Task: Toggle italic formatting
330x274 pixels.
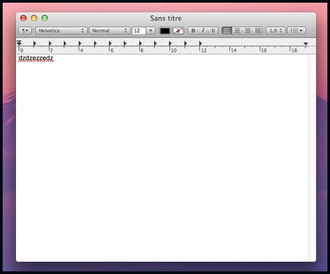Action: pos(203,31)
